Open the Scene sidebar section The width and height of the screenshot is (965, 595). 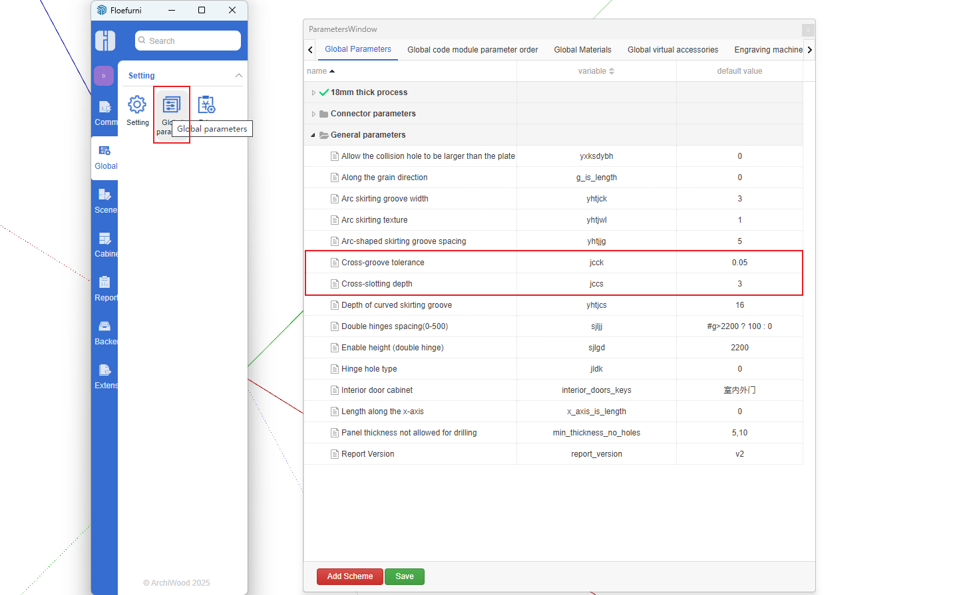105,200
